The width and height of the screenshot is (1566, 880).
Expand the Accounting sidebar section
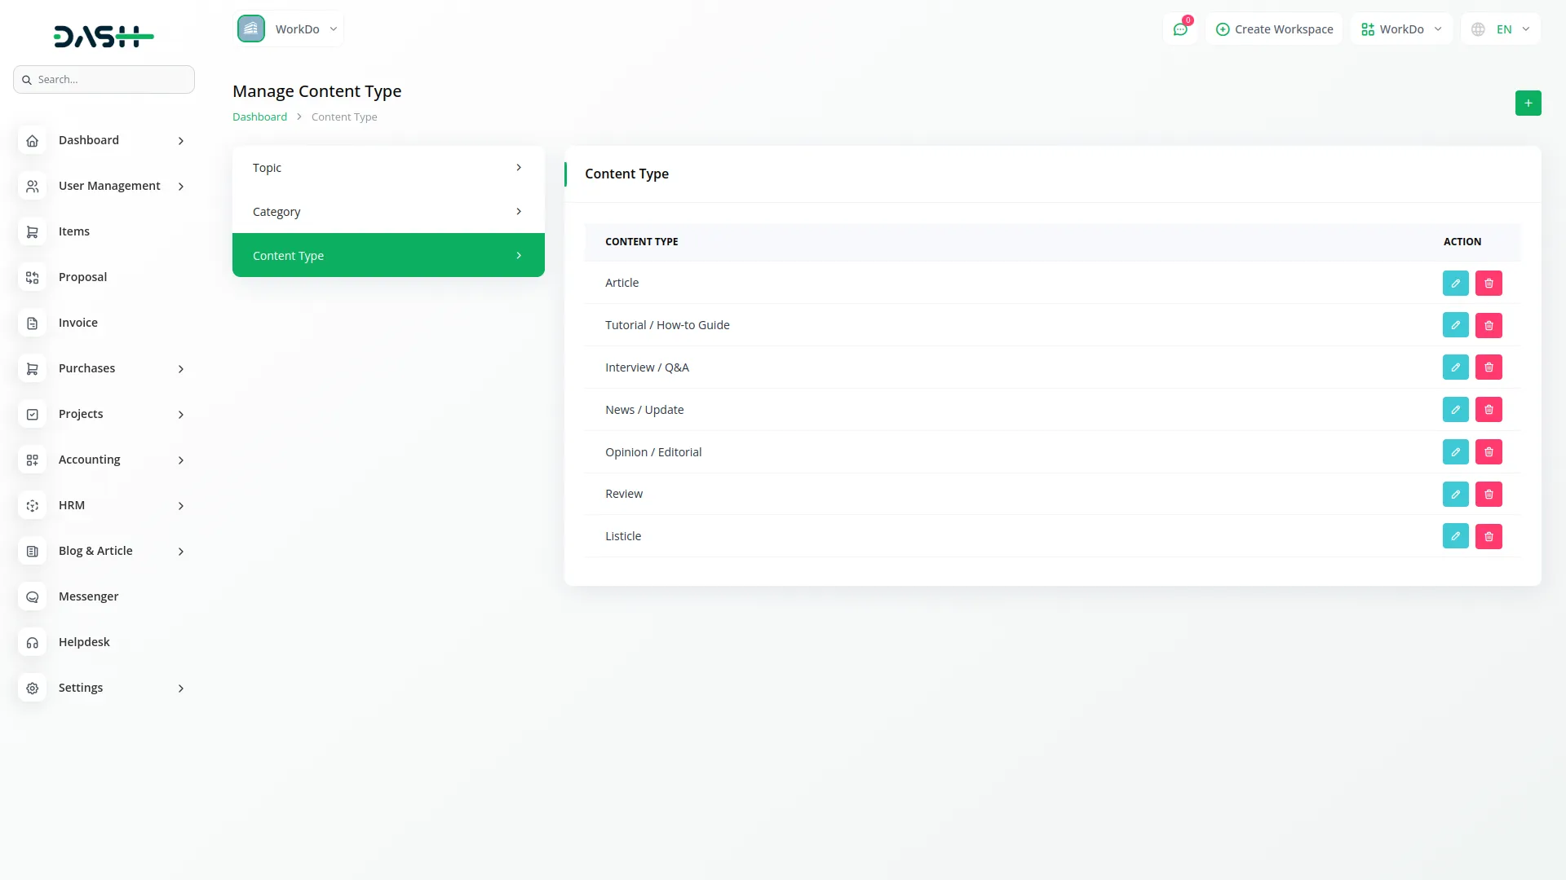[104, 460]
